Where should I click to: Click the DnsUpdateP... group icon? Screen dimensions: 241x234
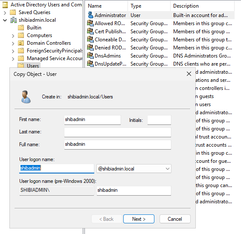[90, 64]
